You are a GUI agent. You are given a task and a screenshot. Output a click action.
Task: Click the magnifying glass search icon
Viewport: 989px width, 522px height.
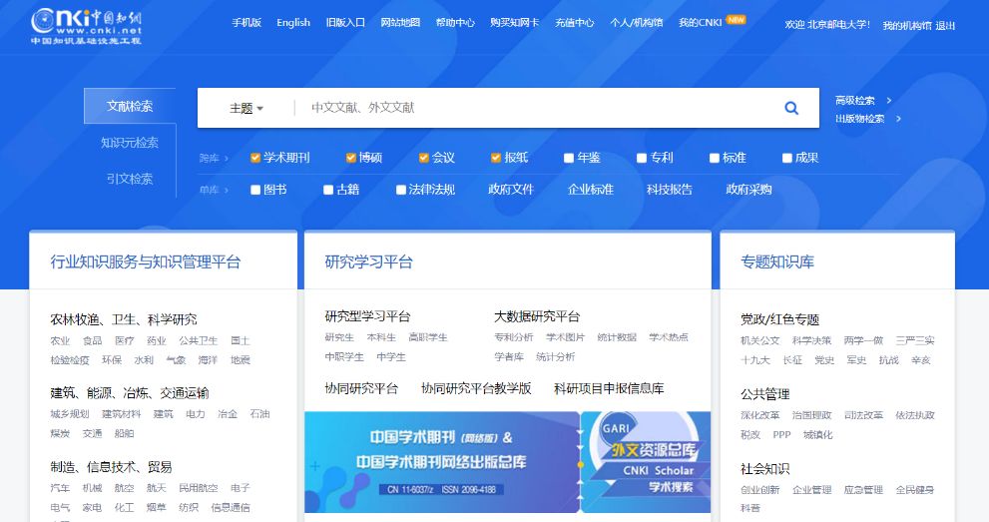click(791, 109)
